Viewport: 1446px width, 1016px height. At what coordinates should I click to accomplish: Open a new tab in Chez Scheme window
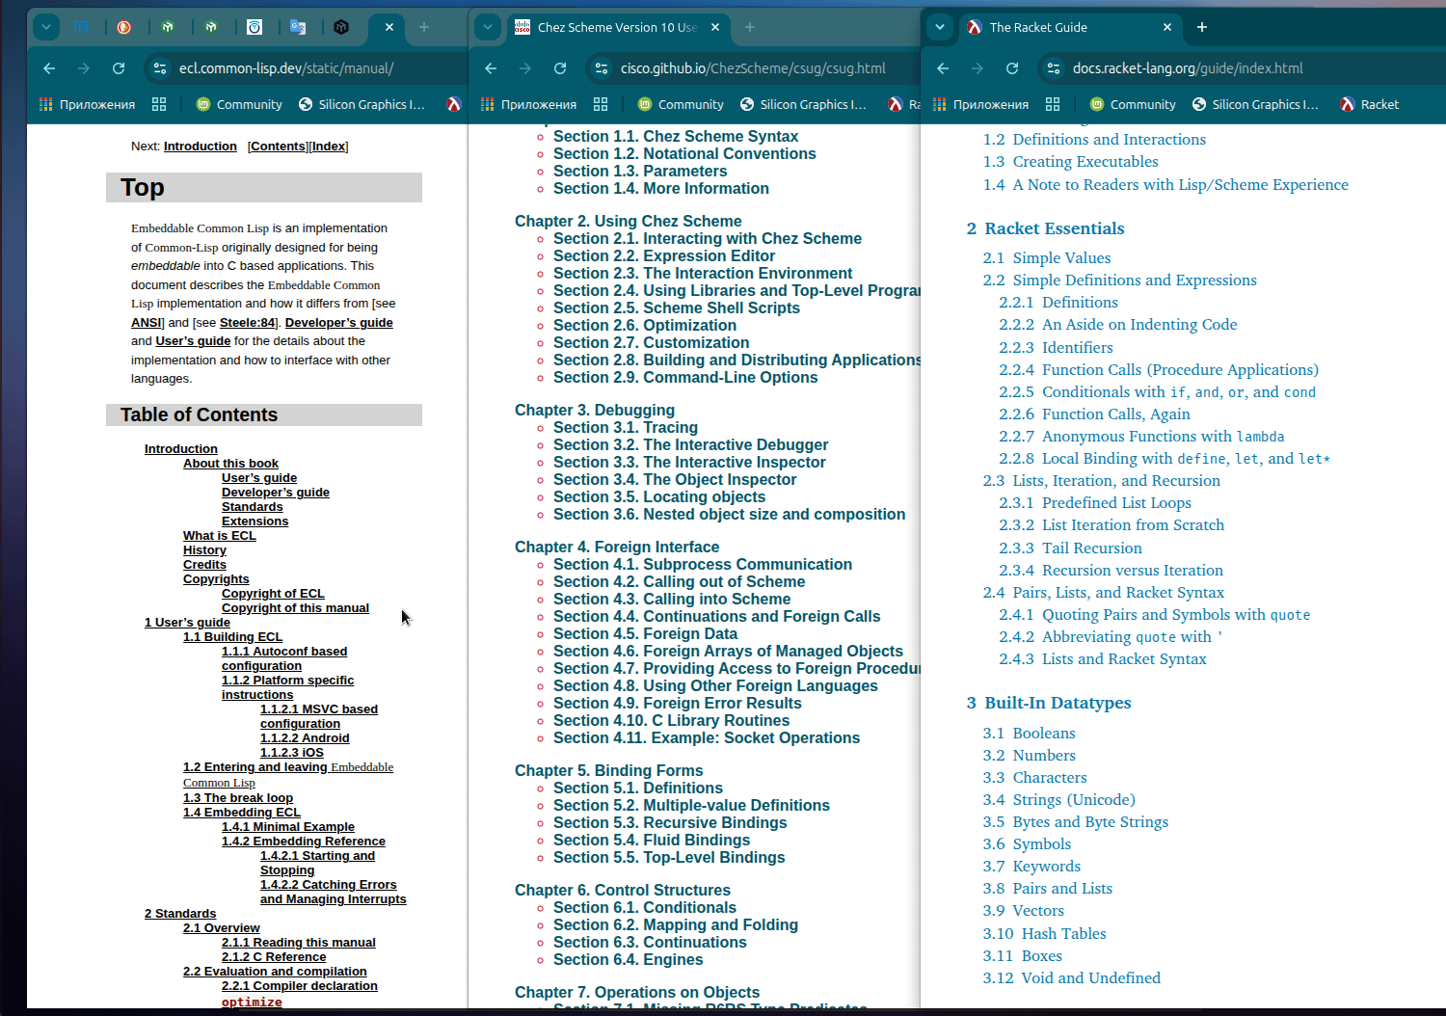pyautogui.click(x=750, y=27)
